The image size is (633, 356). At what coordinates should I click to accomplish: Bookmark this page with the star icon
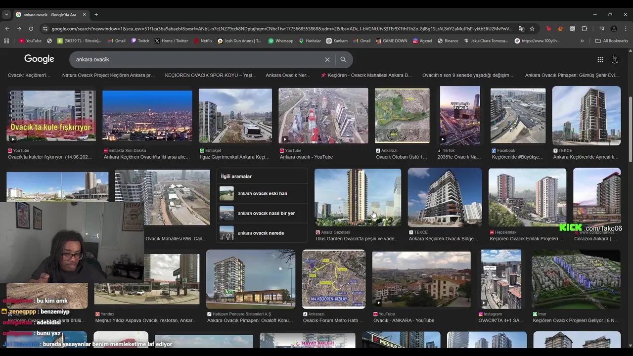[x=532, y=29]
